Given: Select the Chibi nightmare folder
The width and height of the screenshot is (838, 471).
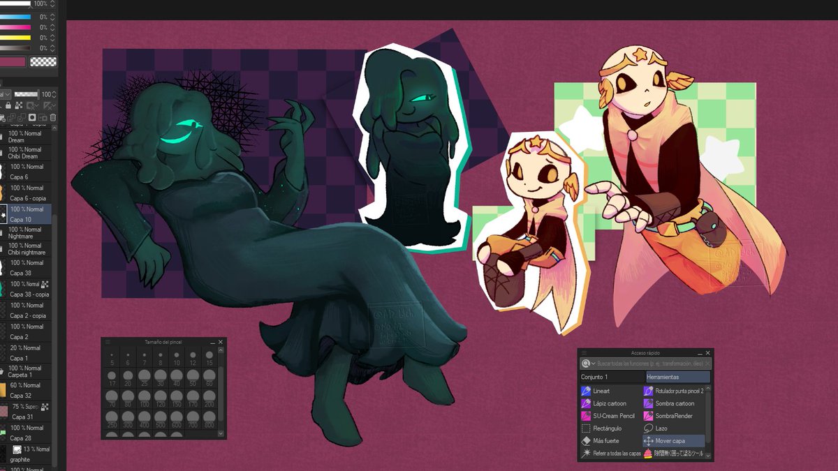Looking at the screenshot, I should click(26, 249).
